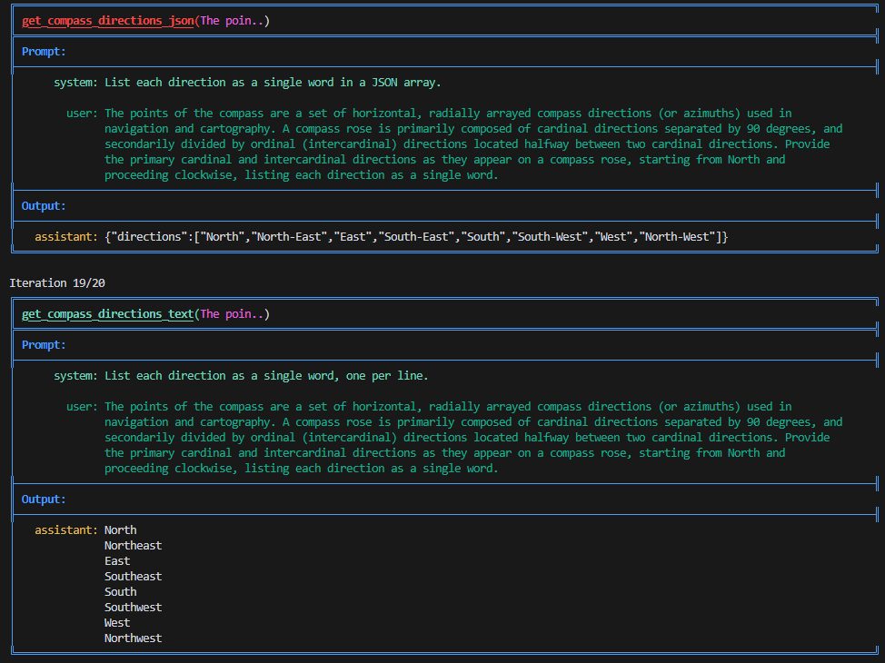Click the assistant label in the text block output

click(x=65, y=530)
